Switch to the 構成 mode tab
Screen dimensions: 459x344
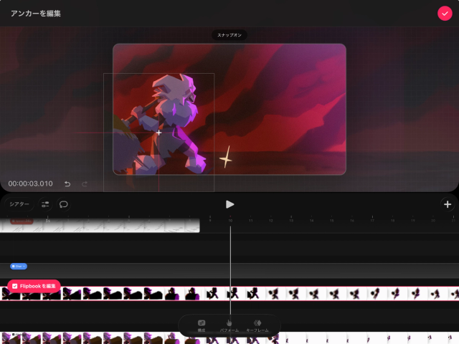tap(202, 325)
